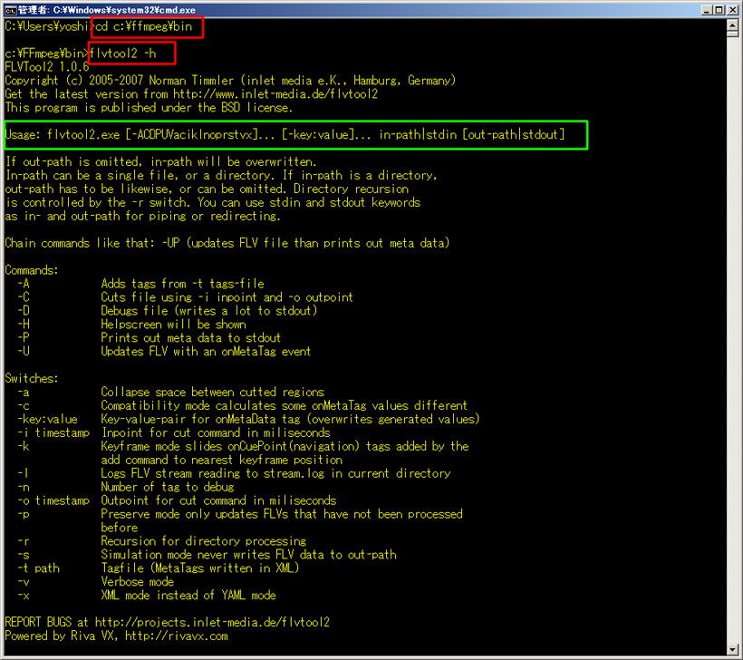Click the 'Usage: flvtool2.exe' line
The height and width of the screenshot is (660, 743).
[x=285, y=135]
